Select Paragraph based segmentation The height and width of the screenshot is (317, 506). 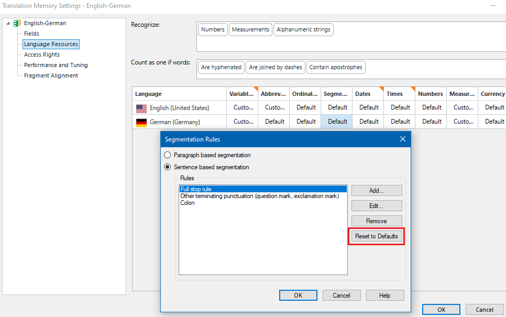point(168,155)
